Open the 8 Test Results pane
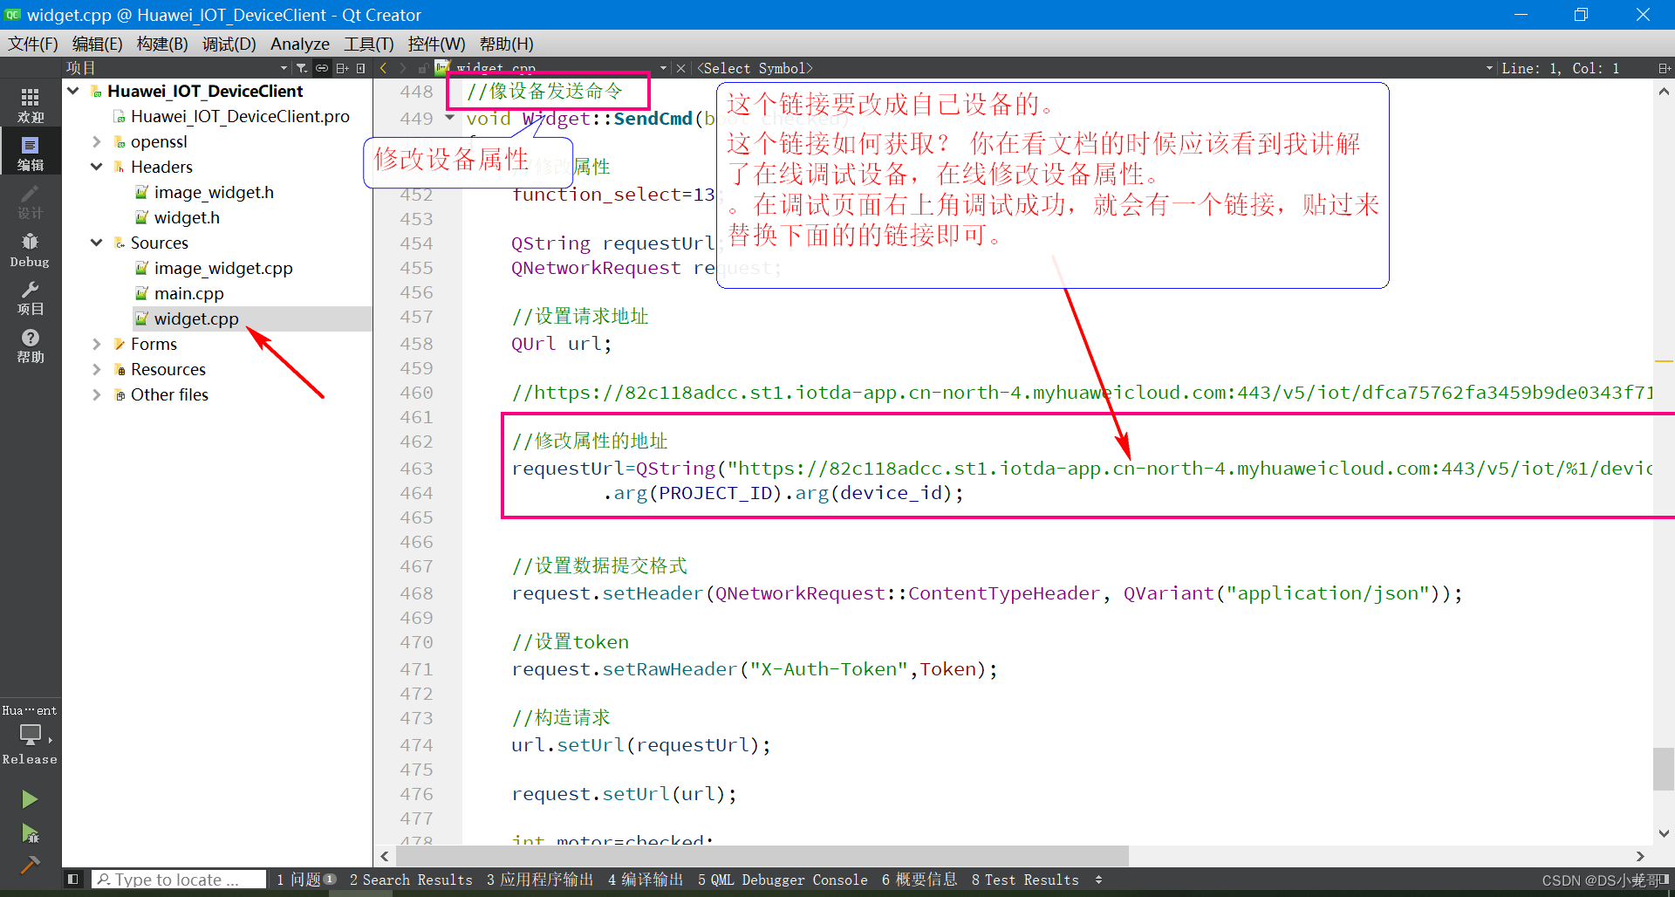The image size is (1675, 897). pos(1025,880)
